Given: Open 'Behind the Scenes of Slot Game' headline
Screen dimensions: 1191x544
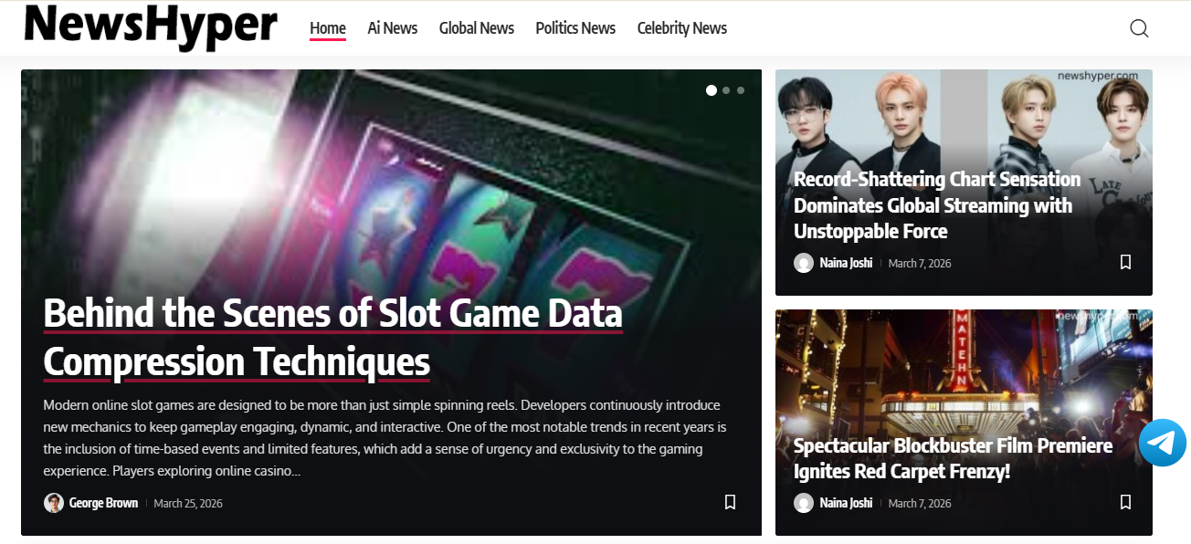Looking at the screenshot, I should tap(333, 338).
